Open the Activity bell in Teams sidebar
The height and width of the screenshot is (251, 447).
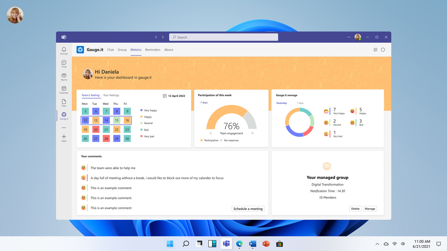point(64,51)
